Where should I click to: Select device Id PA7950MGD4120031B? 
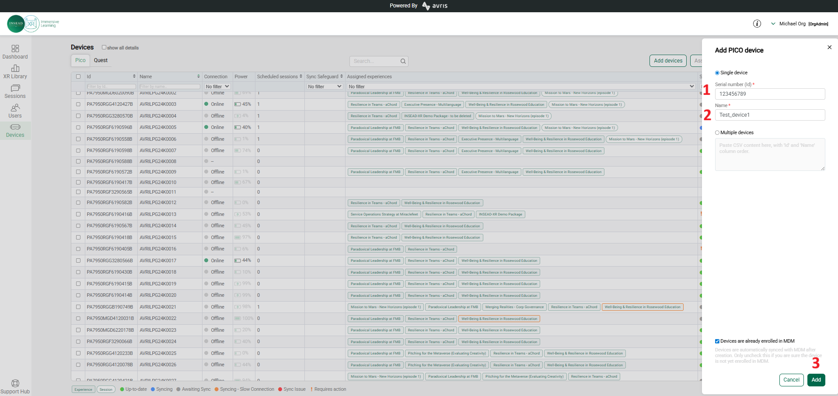click(110, 318)
